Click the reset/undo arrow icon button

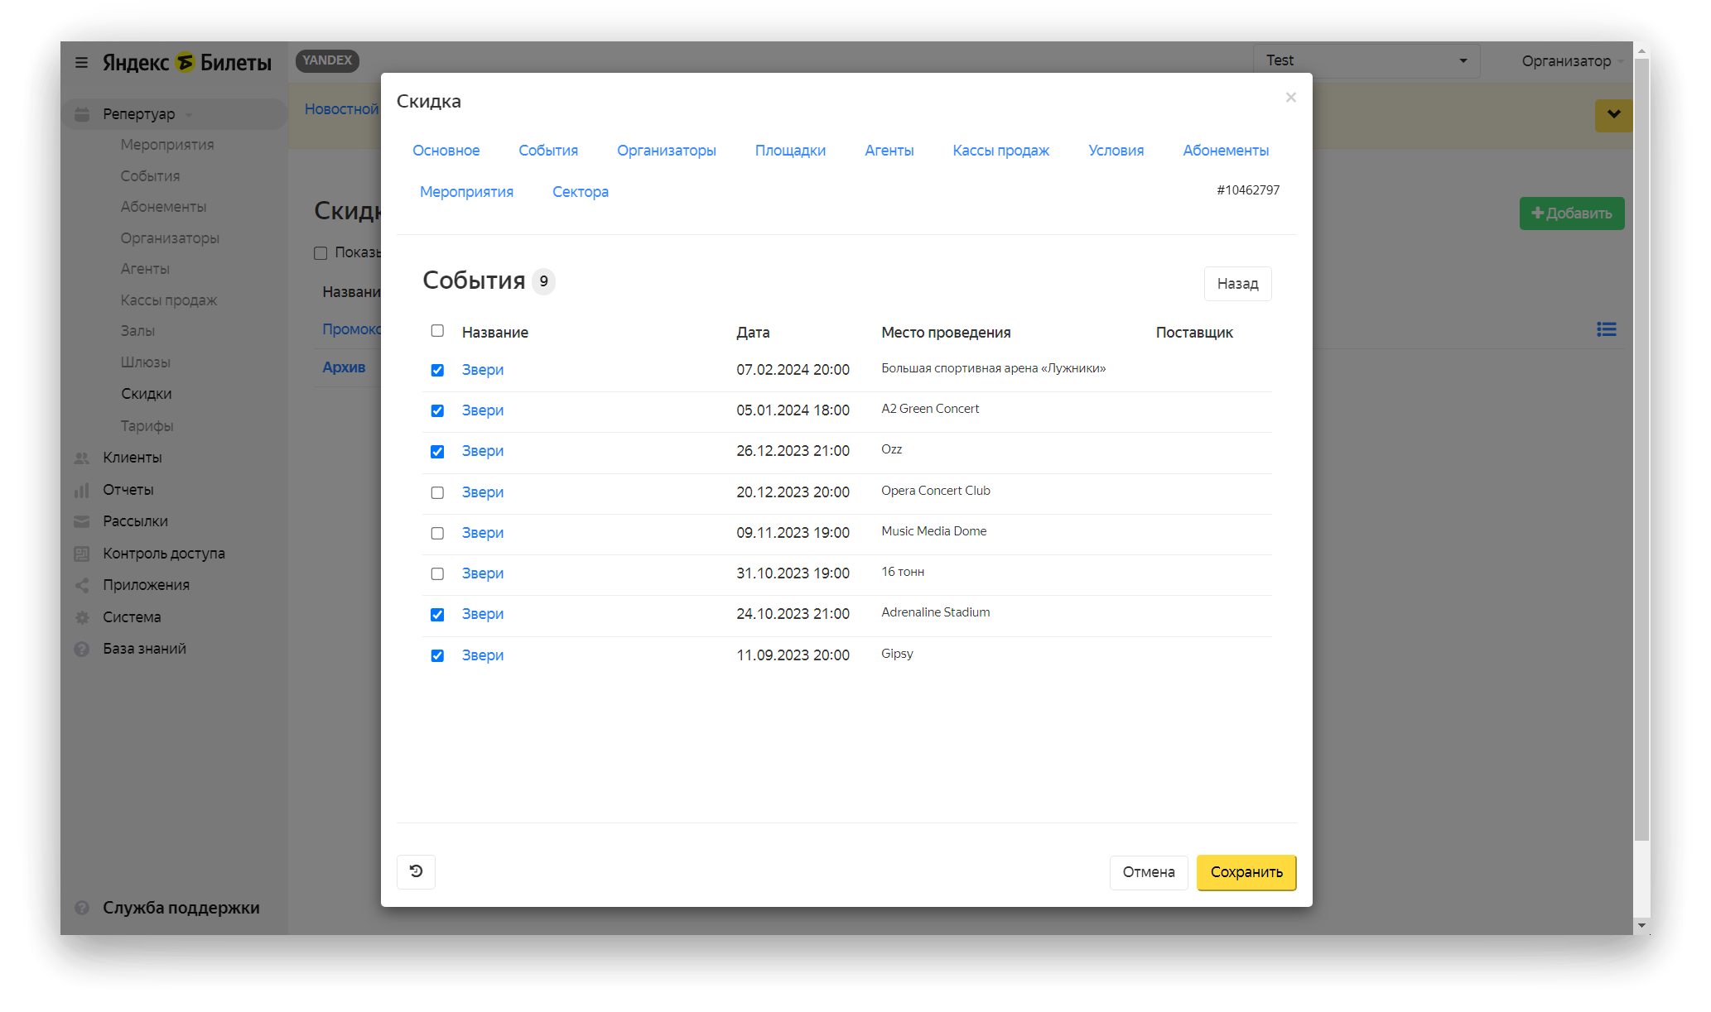click(416, 871)
